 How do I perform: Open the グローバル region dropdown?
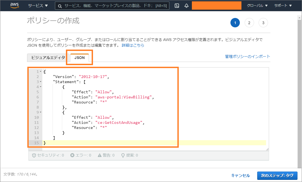[x=257, y=6]
